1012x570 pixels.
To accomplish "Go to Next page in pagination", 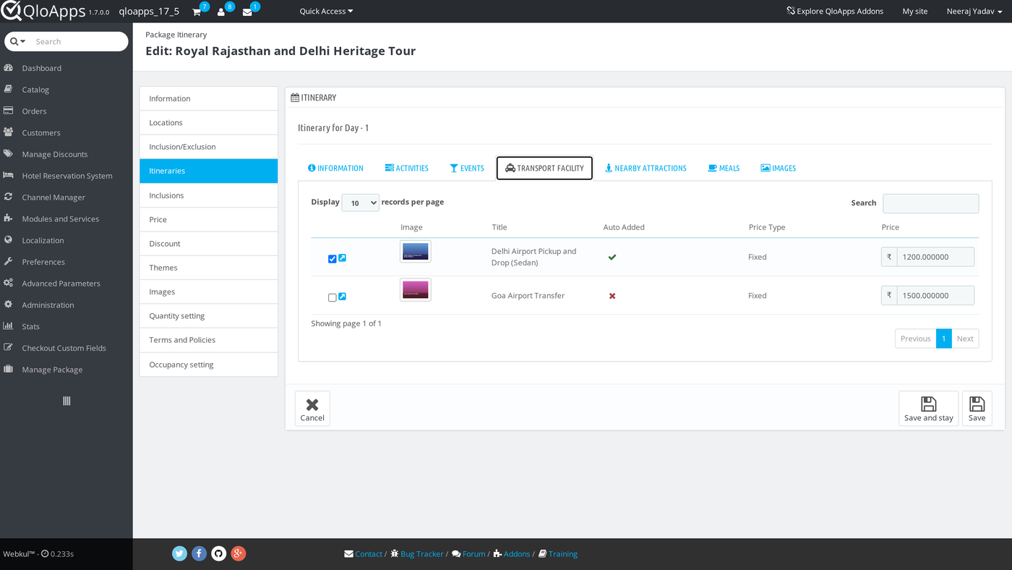I will (x=965, y=339).
